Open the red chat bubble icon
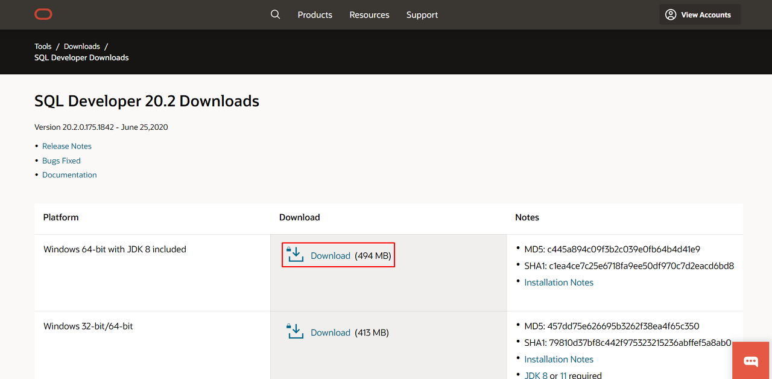The image size is (772, 379). tap(751, 361)
